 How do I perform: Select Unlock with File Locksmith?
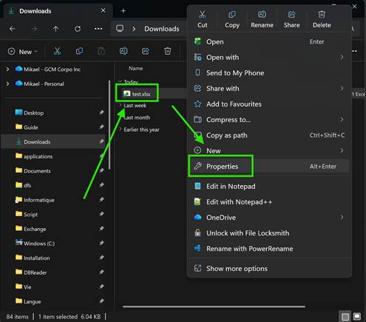click(x=270, y=232)
